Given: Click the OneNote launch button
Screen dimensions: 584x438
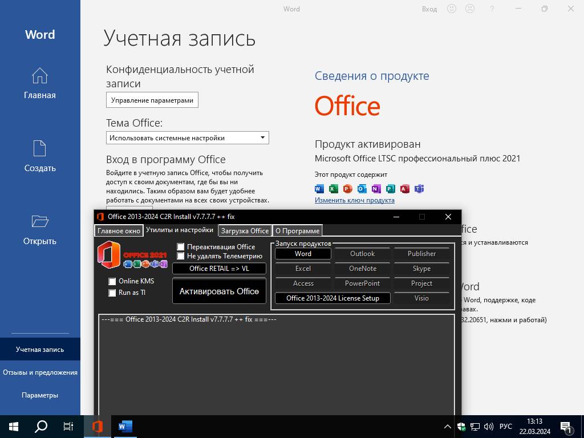Looking at the screenshot, I should click(x=362, y=269).
